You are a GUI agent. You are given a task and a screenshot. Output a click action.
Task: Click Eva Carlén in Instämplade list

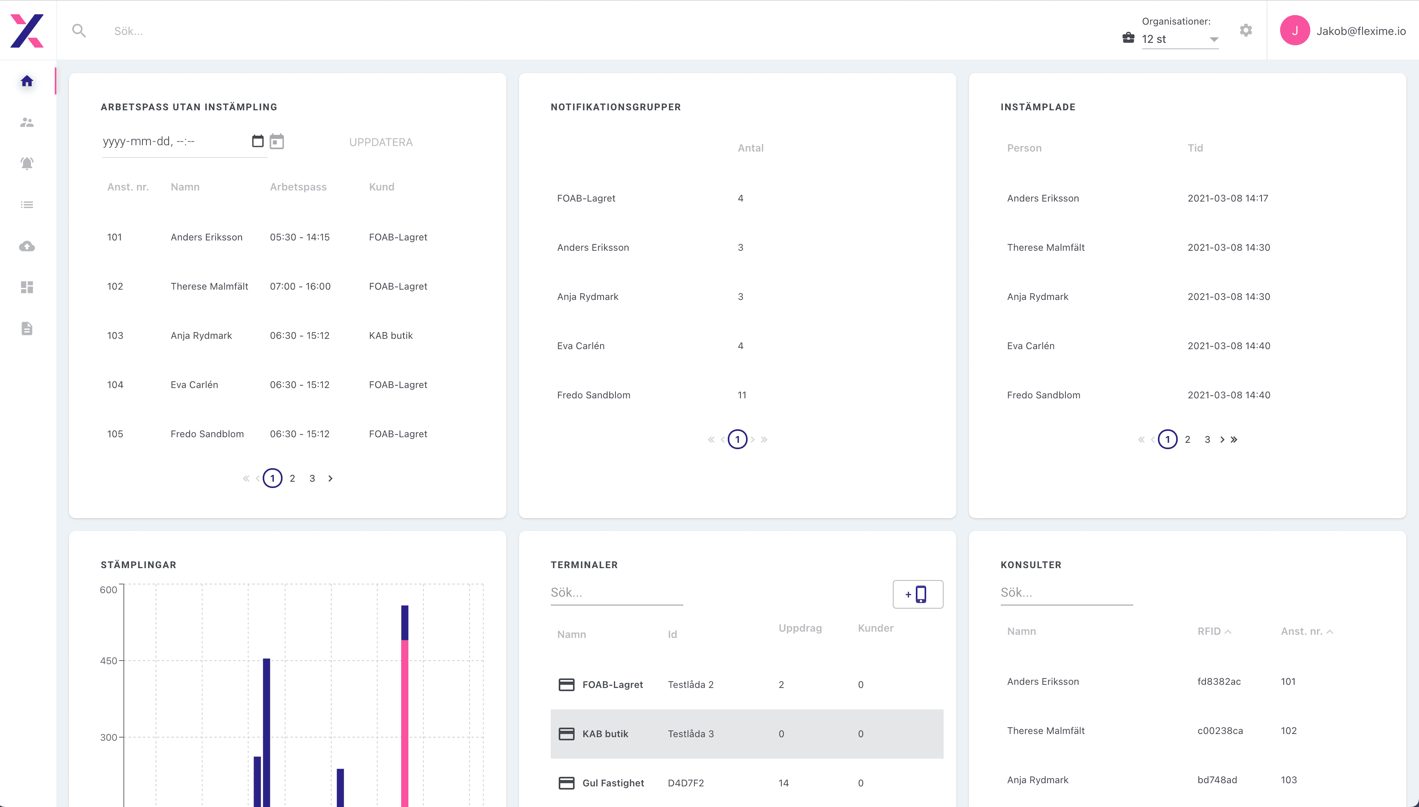[x=1031, y=346]
